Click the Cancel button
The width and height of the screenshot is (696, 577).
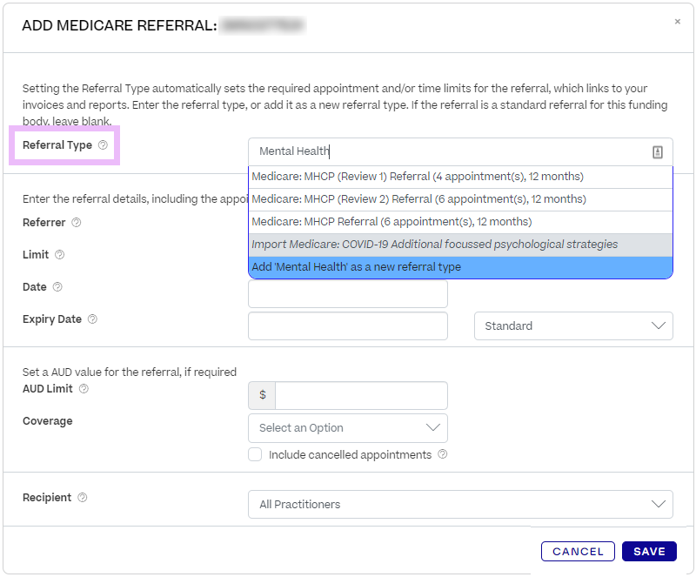tap(578, 551)
